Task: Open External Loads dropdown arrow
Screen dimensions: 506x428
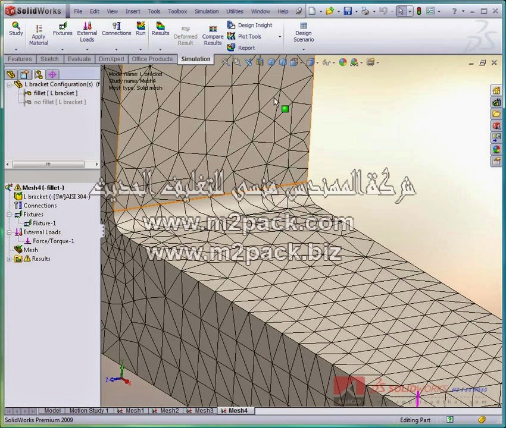Action: (x=87, y=49)
